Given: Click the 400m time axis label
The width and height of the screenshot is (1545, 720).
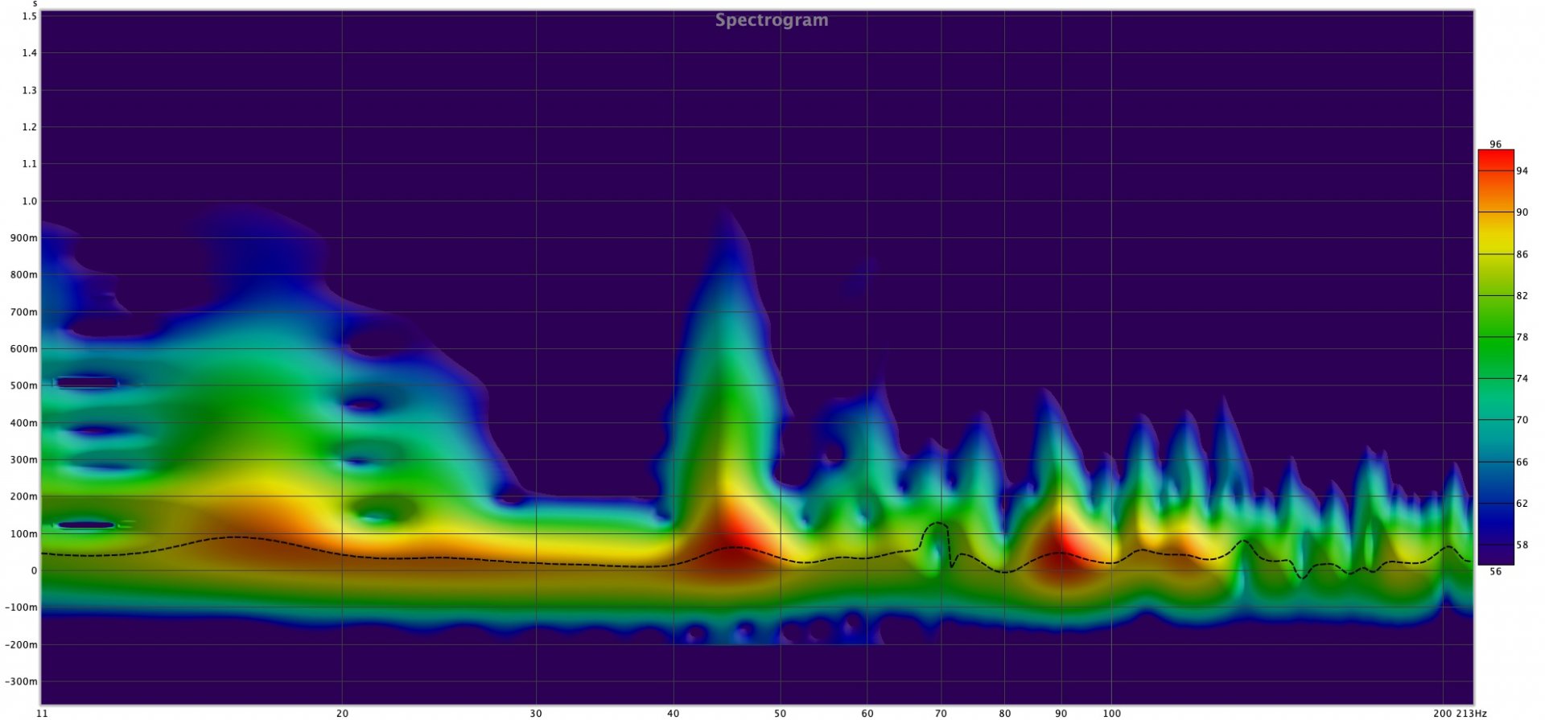Looking at the screenshot, I should pos(23,423).
